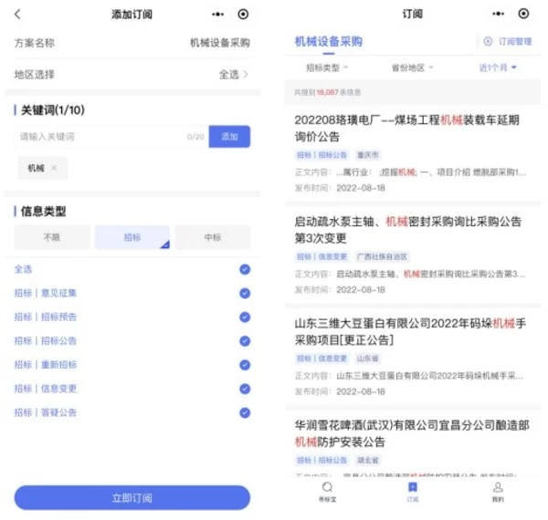Expand the 省份地区 filter dropdown
Image resolution: width=548 pixels, height=520 pixels.
(412, 68)
